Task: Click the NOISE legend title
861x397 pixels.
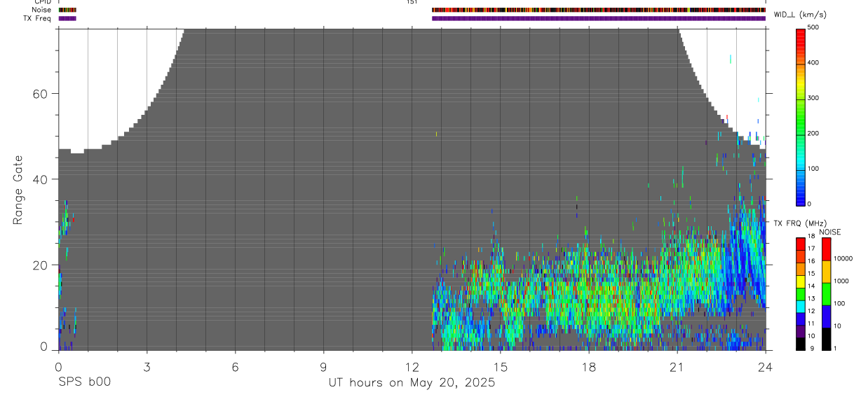Action: pyautogui.click(x=830, y=232)
